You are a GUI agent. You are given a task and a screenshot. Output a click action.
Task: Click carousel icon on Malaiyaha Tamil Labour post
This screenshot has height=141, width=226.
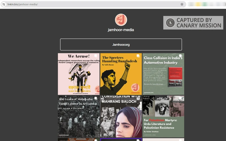coord(96,98)
